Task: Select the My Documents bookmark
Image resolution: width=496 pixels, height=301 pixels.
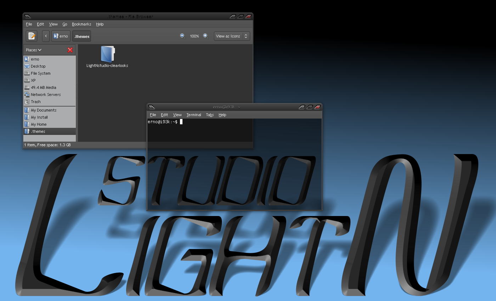Action: tap(43, 110)
